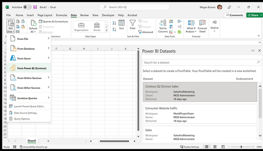Select Consumer Website traffic dataset
The height and width of the screenshot is (151, 263).
point(200,114)
